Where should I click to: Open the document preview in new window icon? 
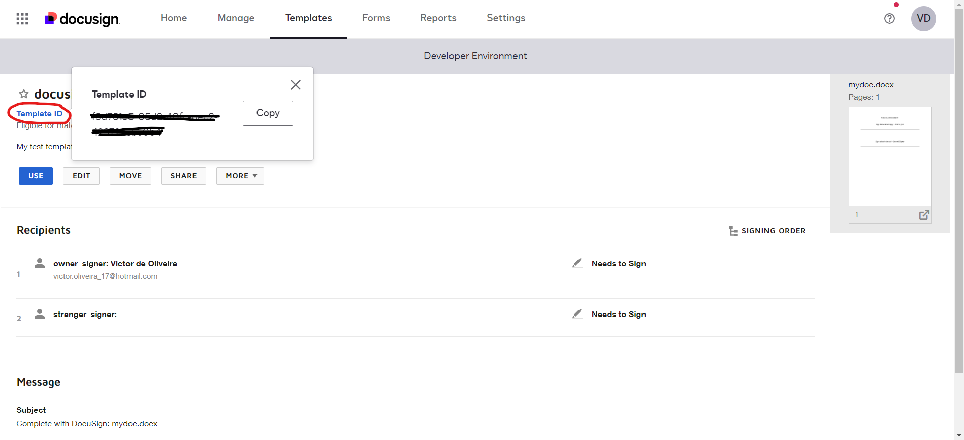(924, 215)
